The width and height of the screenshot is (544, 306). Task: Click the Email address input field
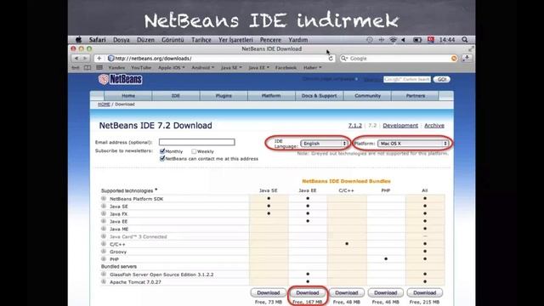pyautogui.click(x=196, y=142)
